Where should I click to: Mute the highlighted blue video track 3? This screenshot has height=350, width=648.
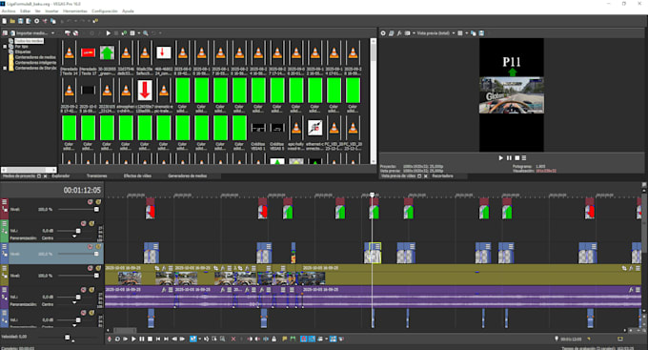[x=91, y=247]
